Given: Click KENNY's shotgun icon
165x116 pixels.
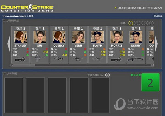Looking at the screenshot, I should pyautogui.click(x=136, y=59).
